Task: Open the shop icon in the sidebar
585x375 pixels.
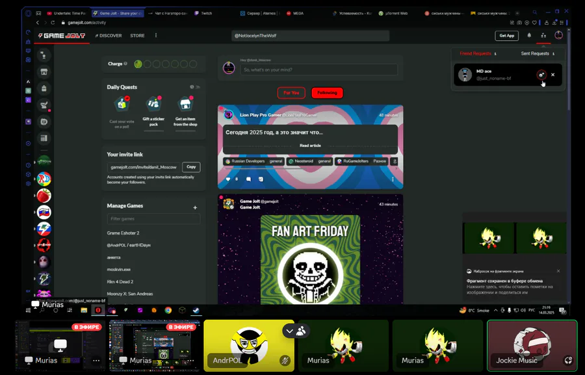Action: 44,71
